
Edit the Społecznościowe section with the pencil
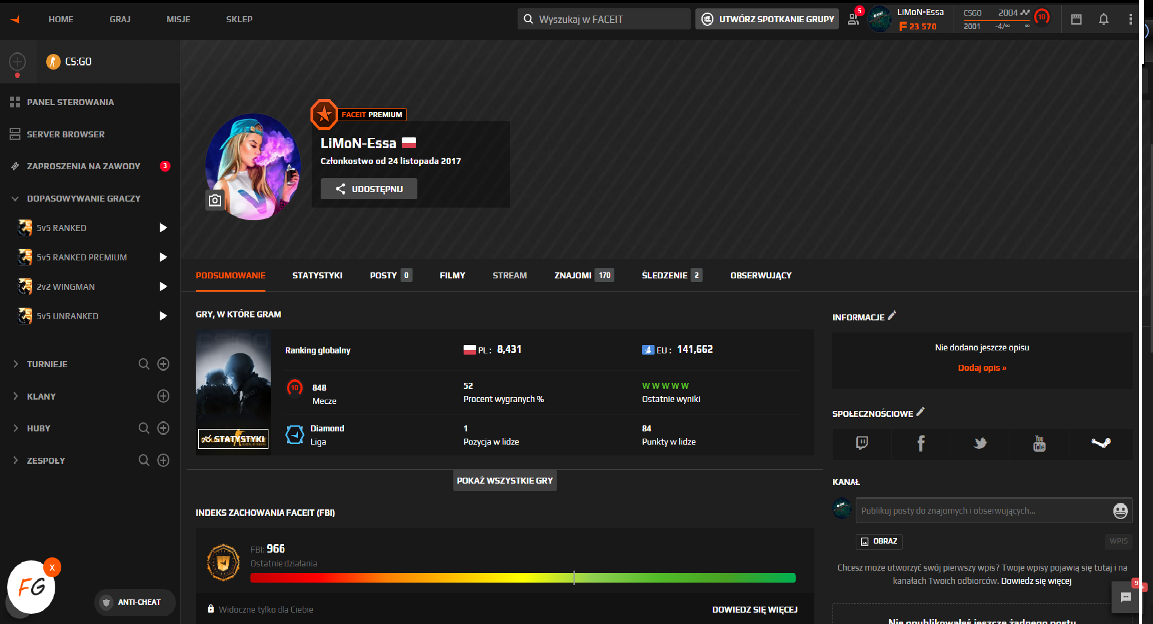pos(921,412)
